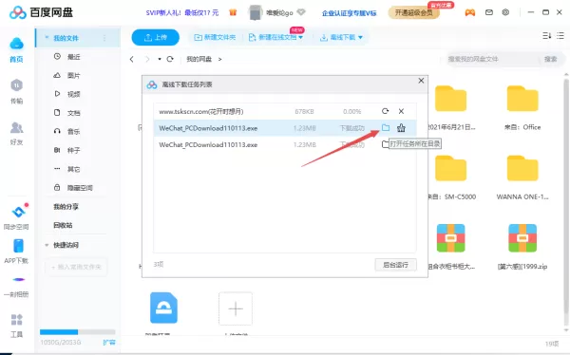570x355 pixels.
Task: Switch to list view icon
Action: [x=560, y=36]
